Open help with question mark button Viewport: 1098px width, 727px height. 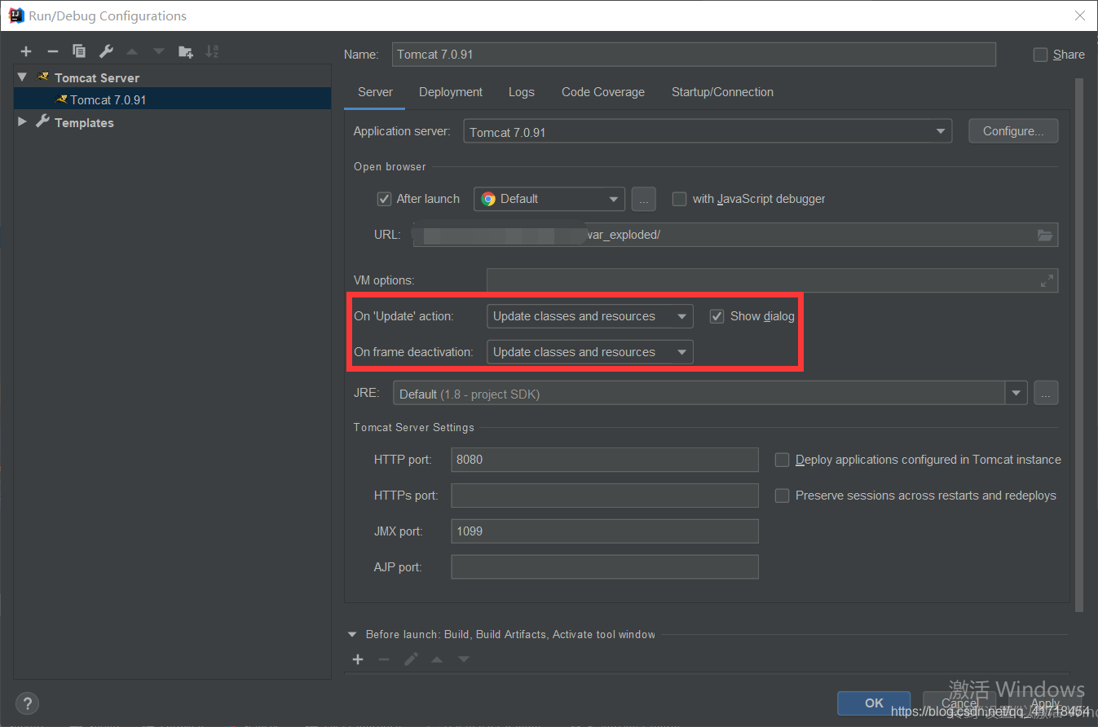coord(27,703)
